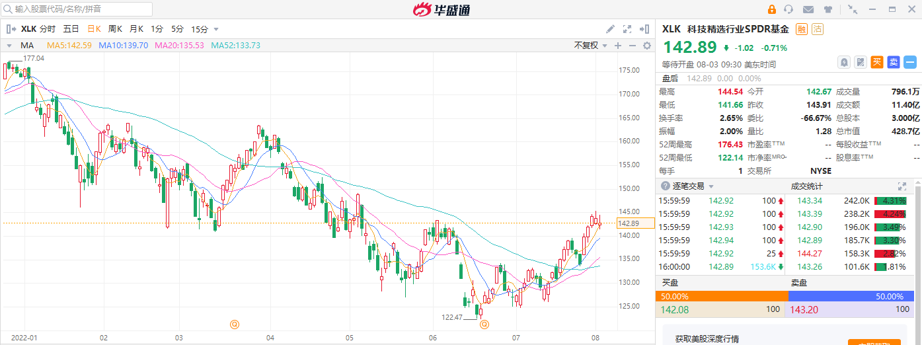
Task: Click 总市值 value 428.7亿
Action: (x=905, y=131)
